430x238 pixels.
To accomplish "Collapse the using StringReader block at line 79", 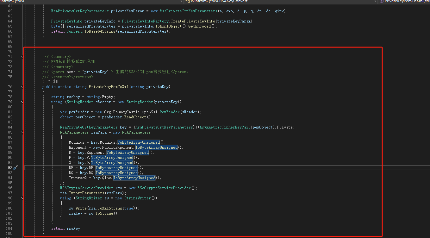I will [x=22, y=102].
